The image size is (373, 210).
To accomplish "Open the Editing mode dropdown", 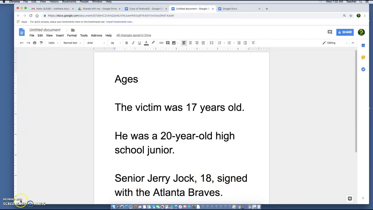I will click(x=335, y=43).
